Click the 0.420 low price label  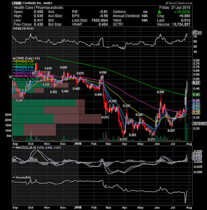[x=98, y=94]
